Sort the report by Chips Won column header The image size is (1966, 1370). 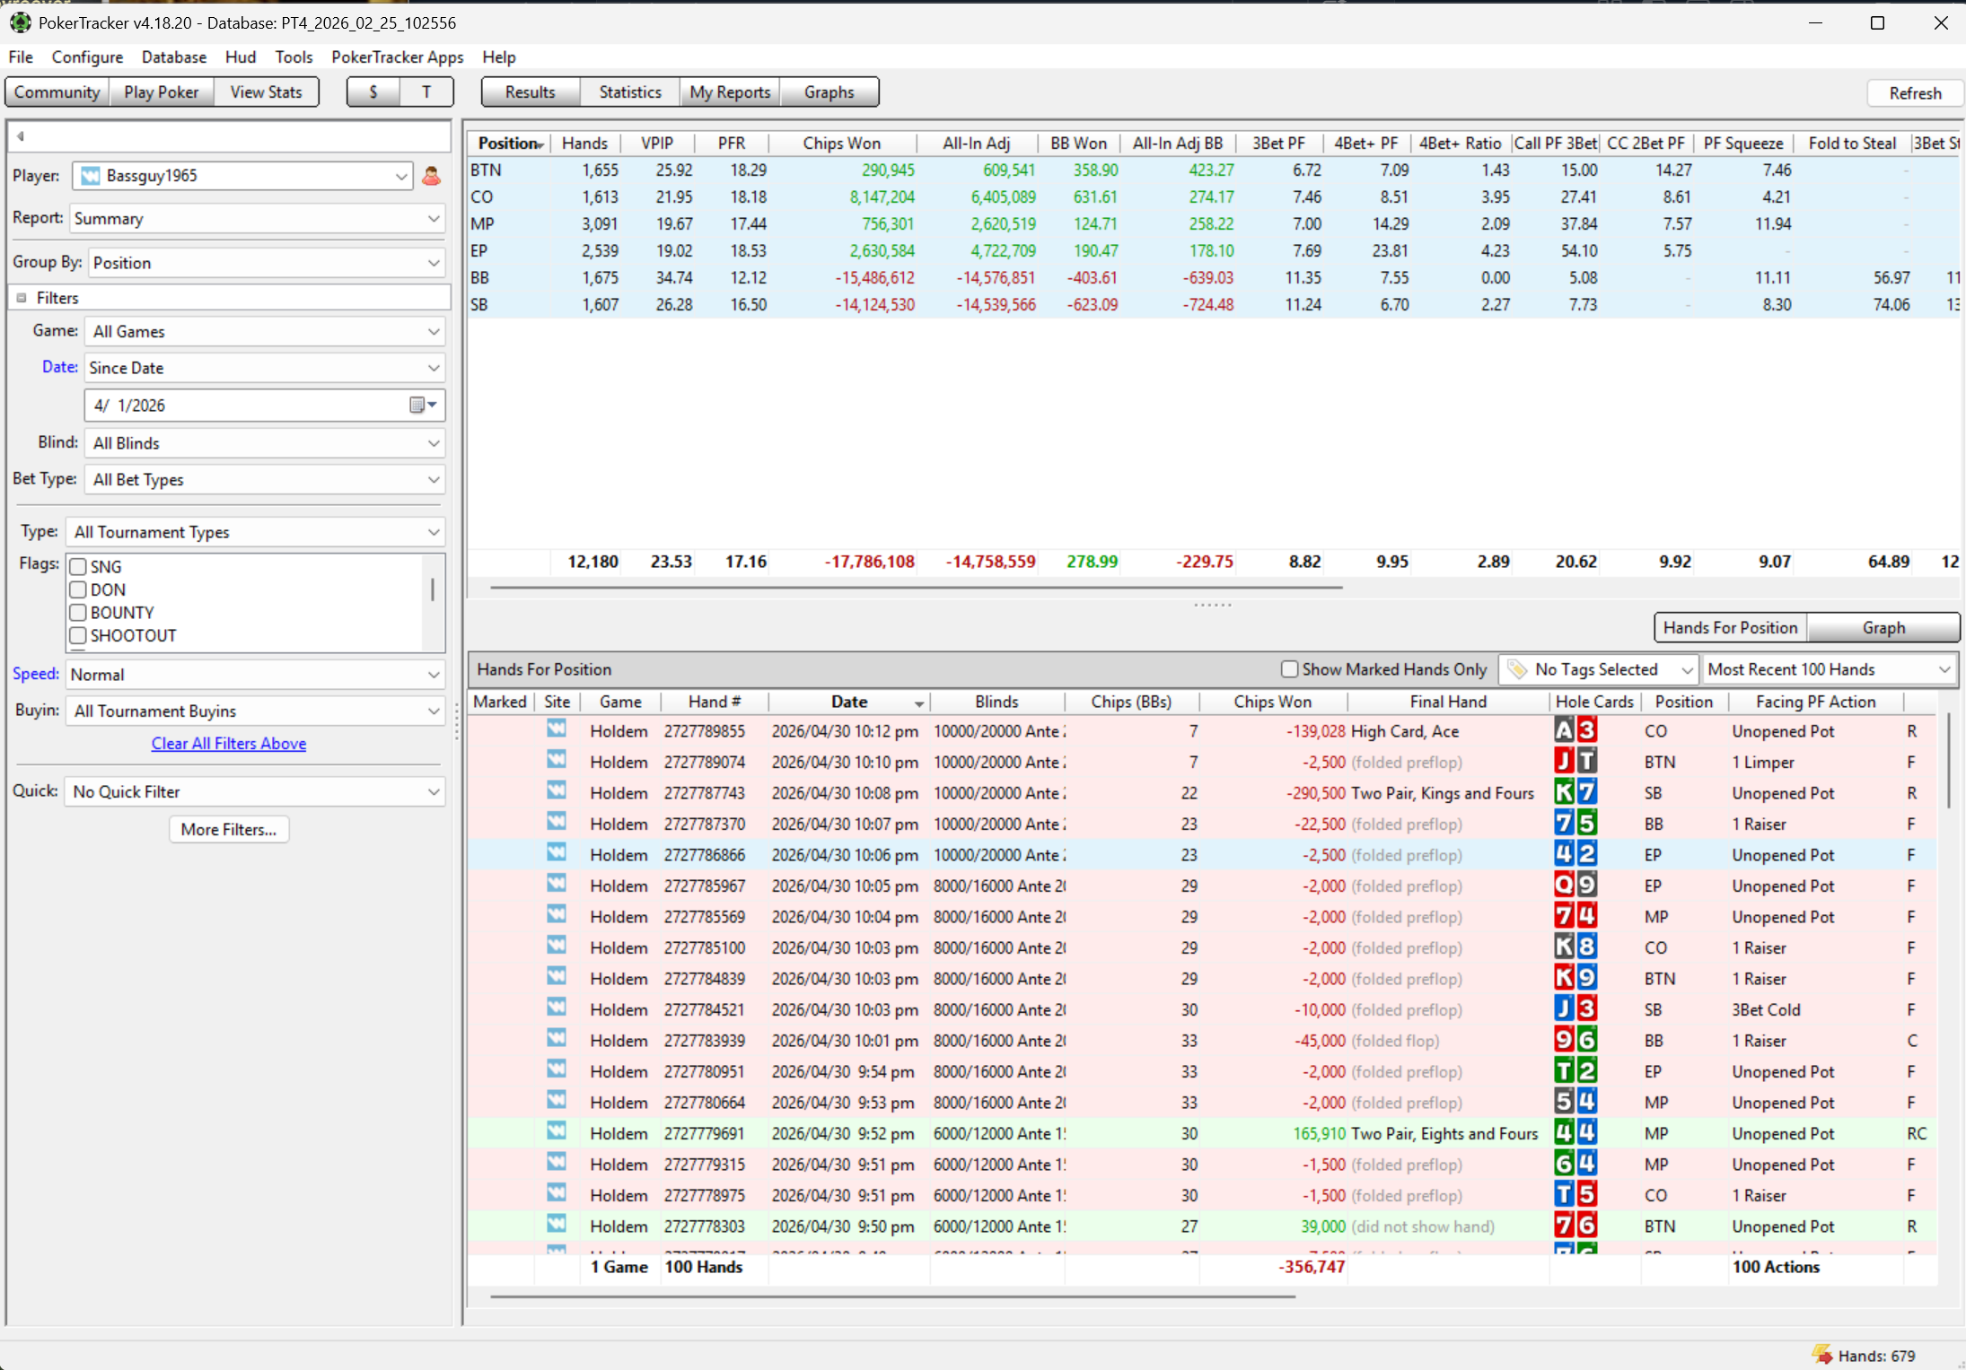tap(841, 144)
